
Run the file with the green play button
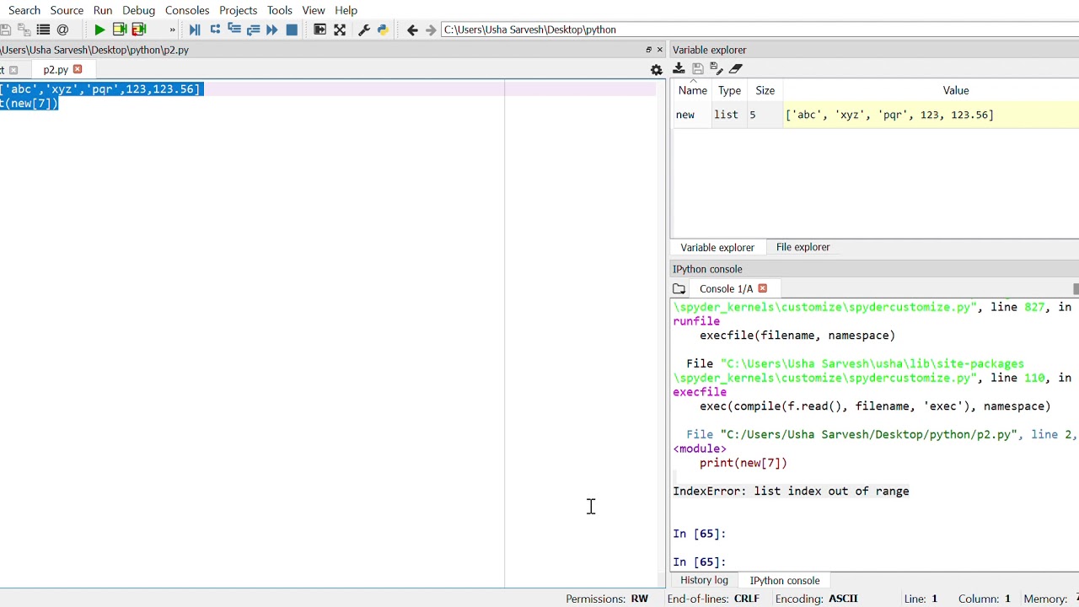(99, 30)
